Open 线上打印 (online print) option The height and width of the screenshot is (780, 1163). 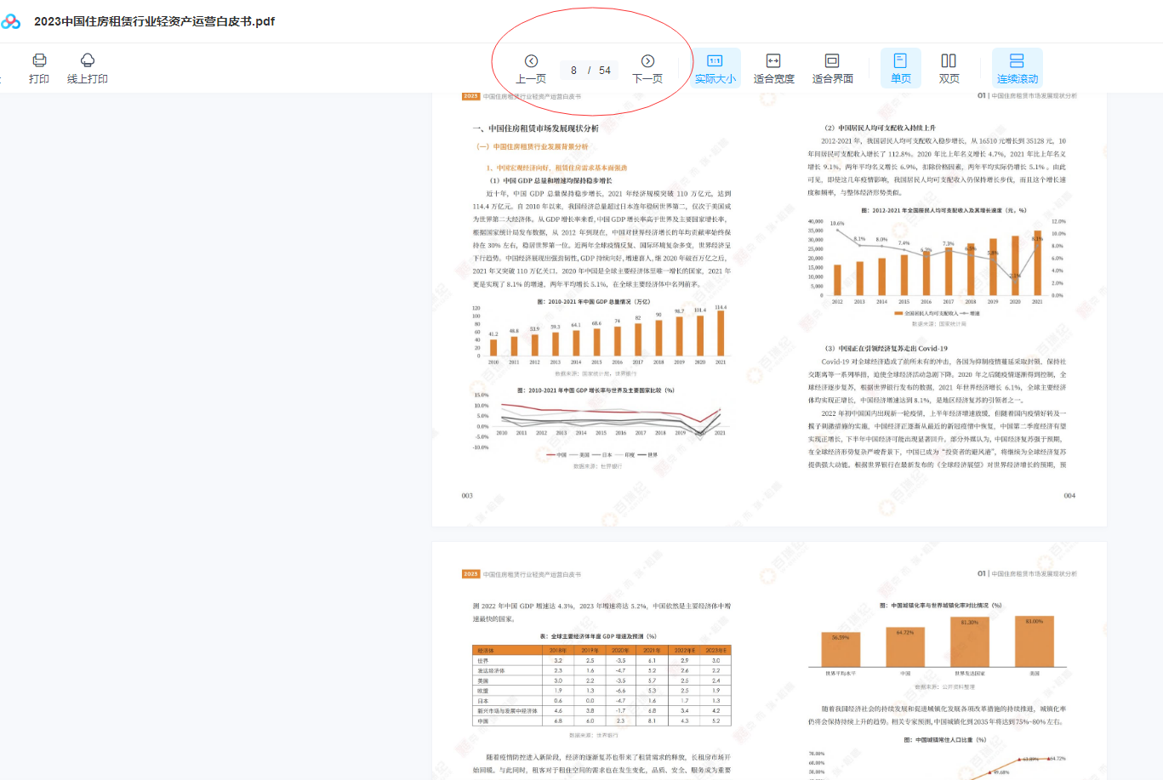87,68
